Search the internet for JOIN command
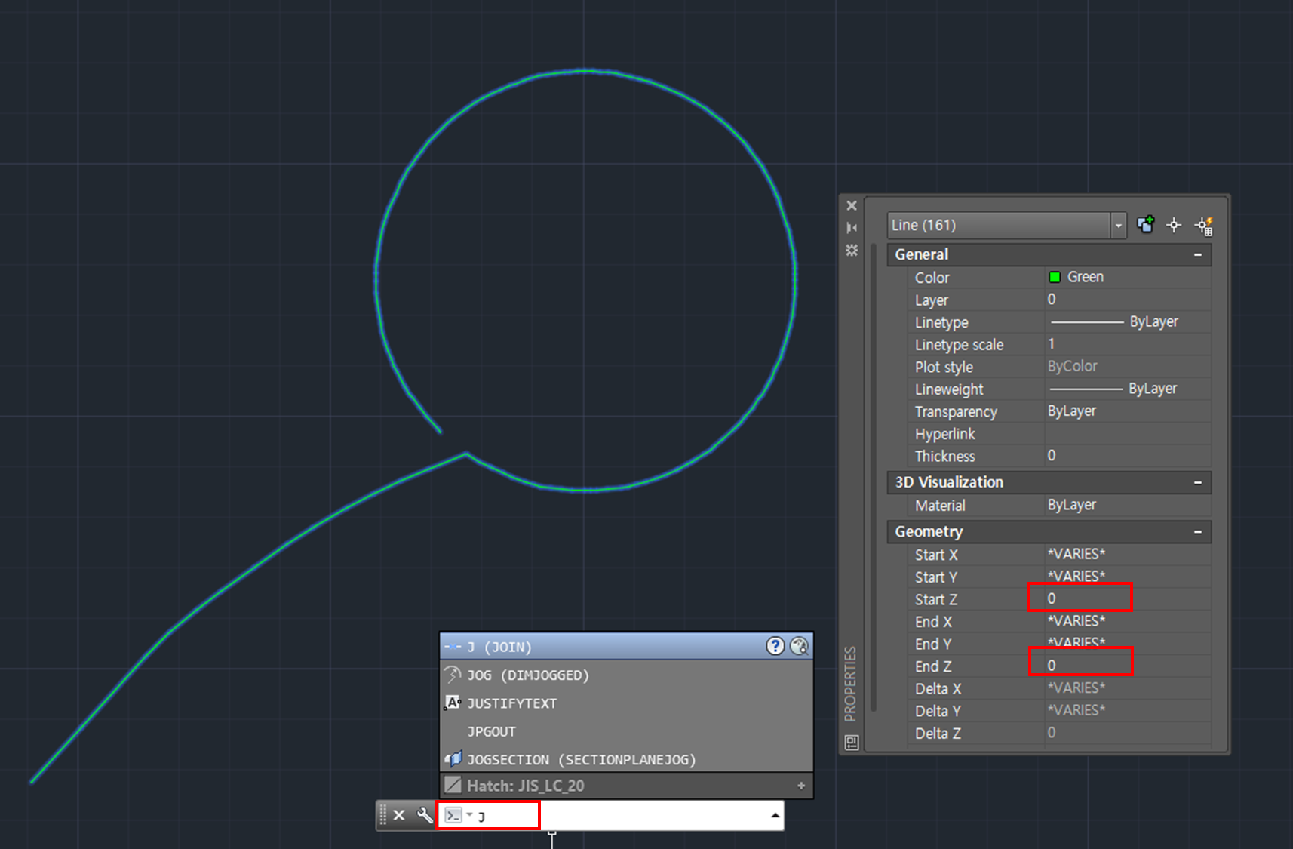 [799, 646]
